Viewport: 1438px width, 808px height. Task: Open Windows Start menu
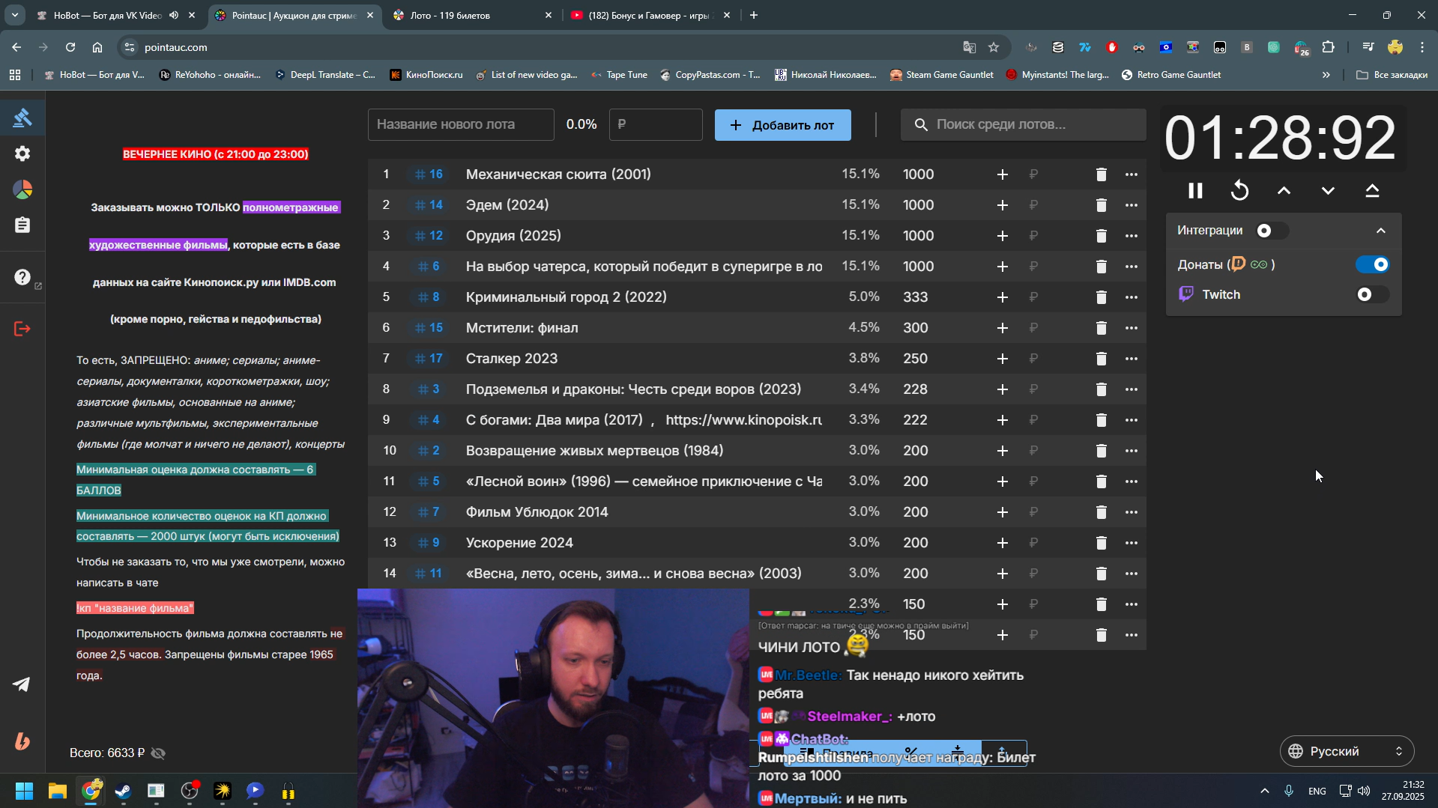tap(24, 791)
